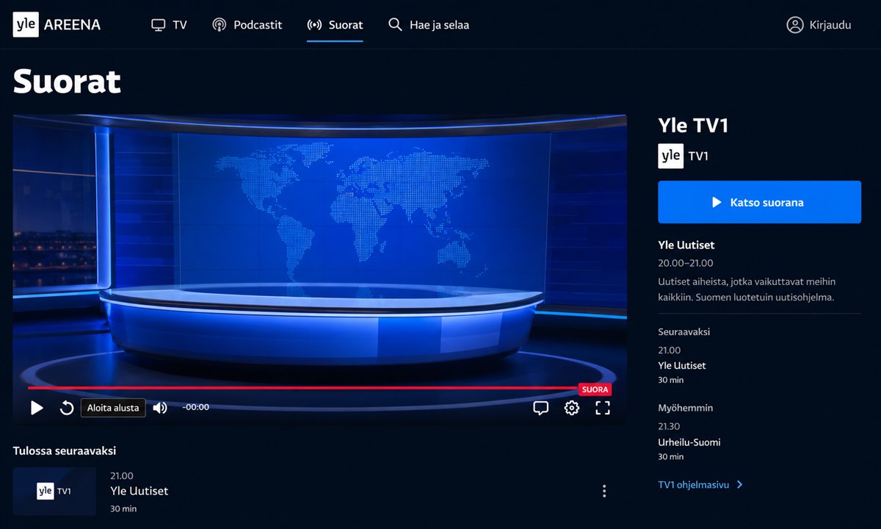Screen dimensions: 881x529
Task: Open Hae ja selaa search
Action: point(429,25)
